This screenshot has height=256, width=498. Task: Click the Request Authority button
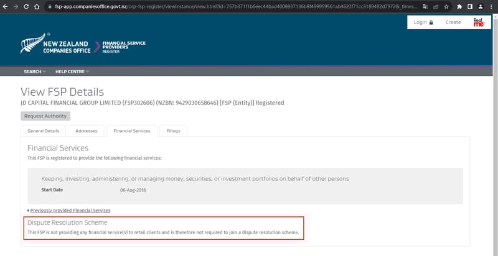[45, 116]
